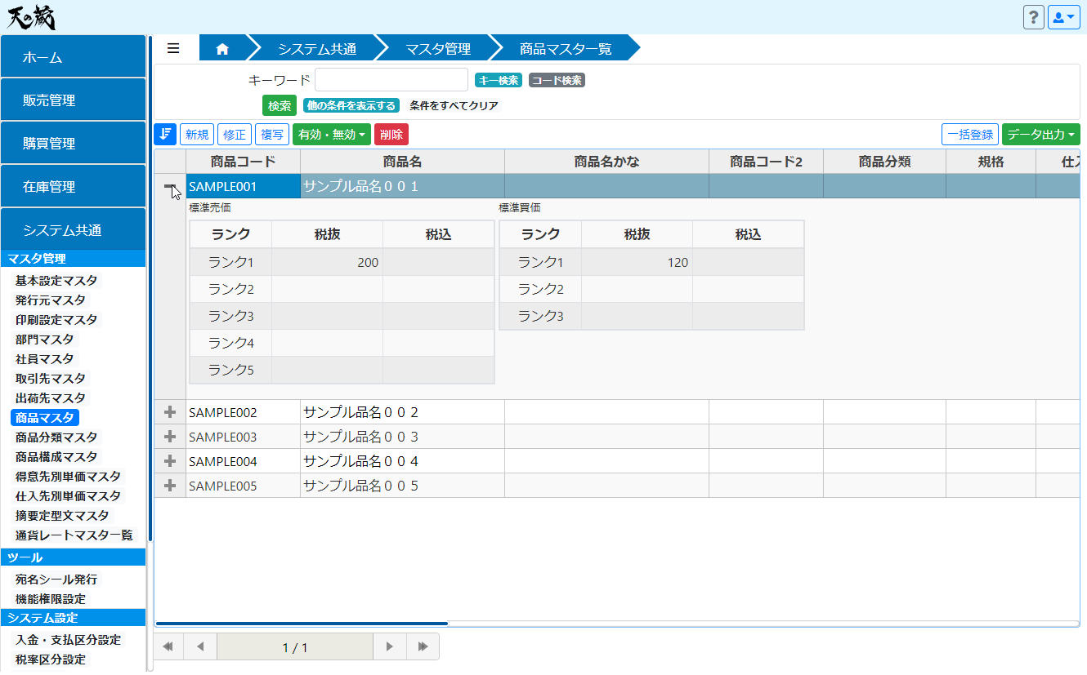This screenshot has height=675, width=1087.
Task: Click the システム共通 breadcrumb
Action: (x=317, y=48)
